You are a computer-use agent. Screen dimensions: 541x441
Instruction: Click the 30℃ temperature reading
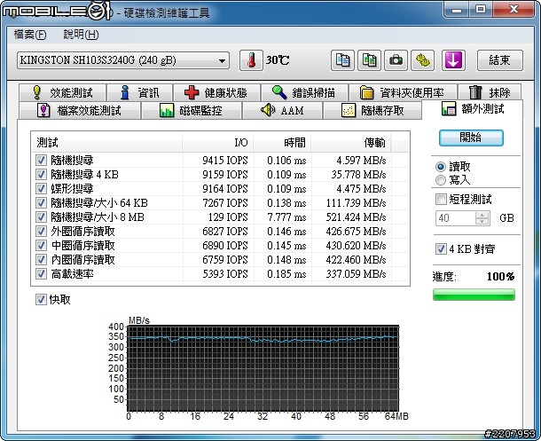click(x=277, y=60)
